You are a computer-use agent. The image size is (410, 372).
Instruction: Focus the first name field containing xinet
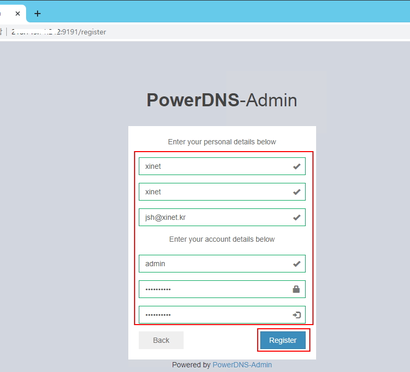coord(214,166)
